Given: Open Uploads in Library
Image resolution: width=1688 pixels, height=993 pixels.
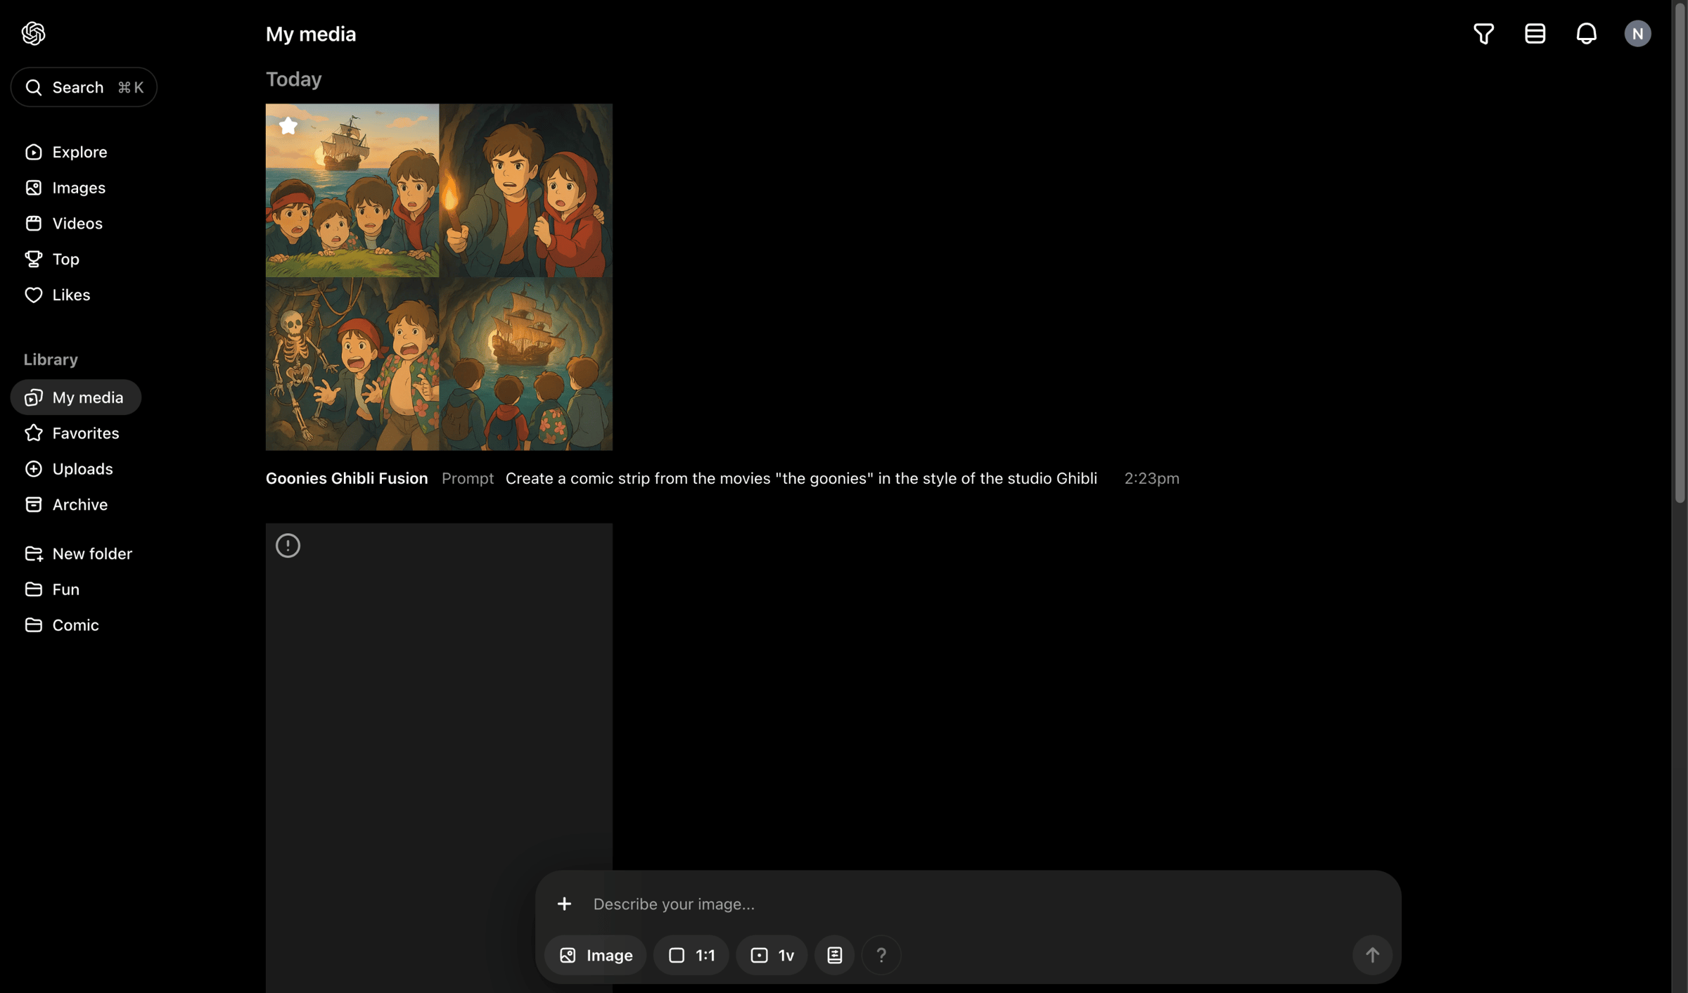Looking at the screenshot, I should pos(69,469).
